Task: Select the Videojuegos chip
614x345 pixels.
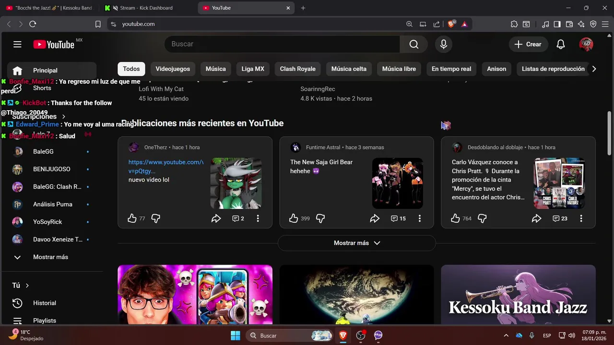Action: (173, 69)
